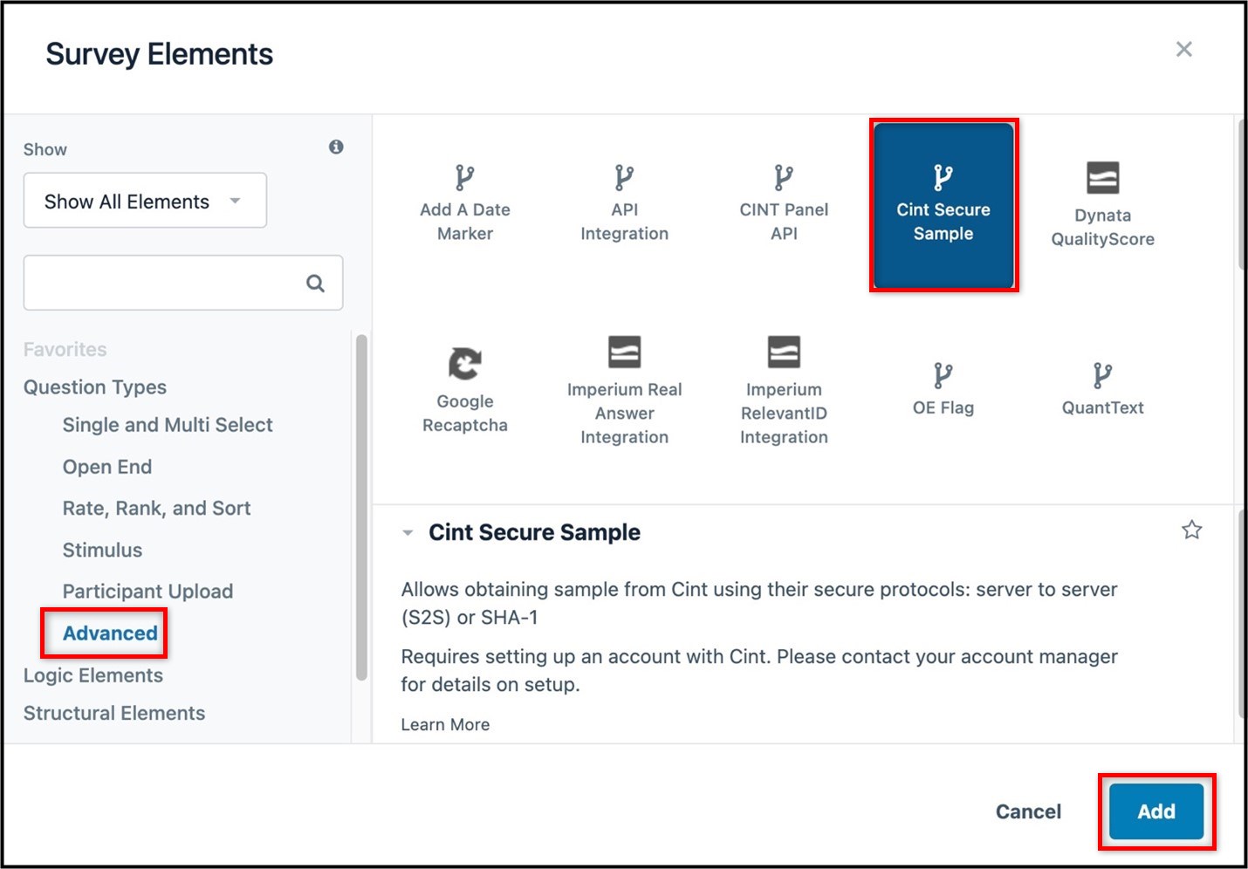Click the Google Recaptcha element

pos(464,388)
